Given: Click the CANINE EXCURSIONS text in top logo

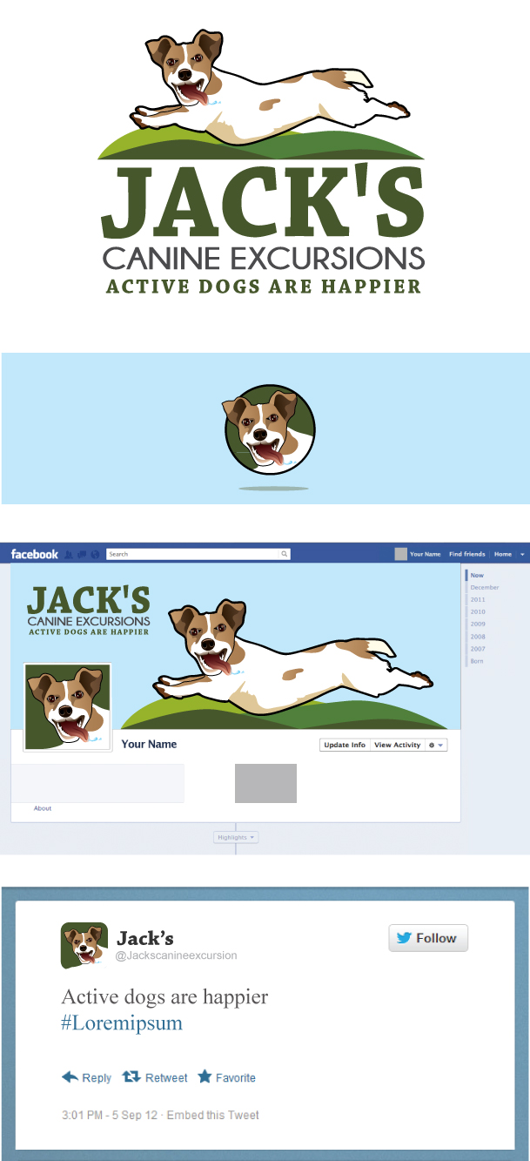Looking at the screenshot, I should [264, 258].
